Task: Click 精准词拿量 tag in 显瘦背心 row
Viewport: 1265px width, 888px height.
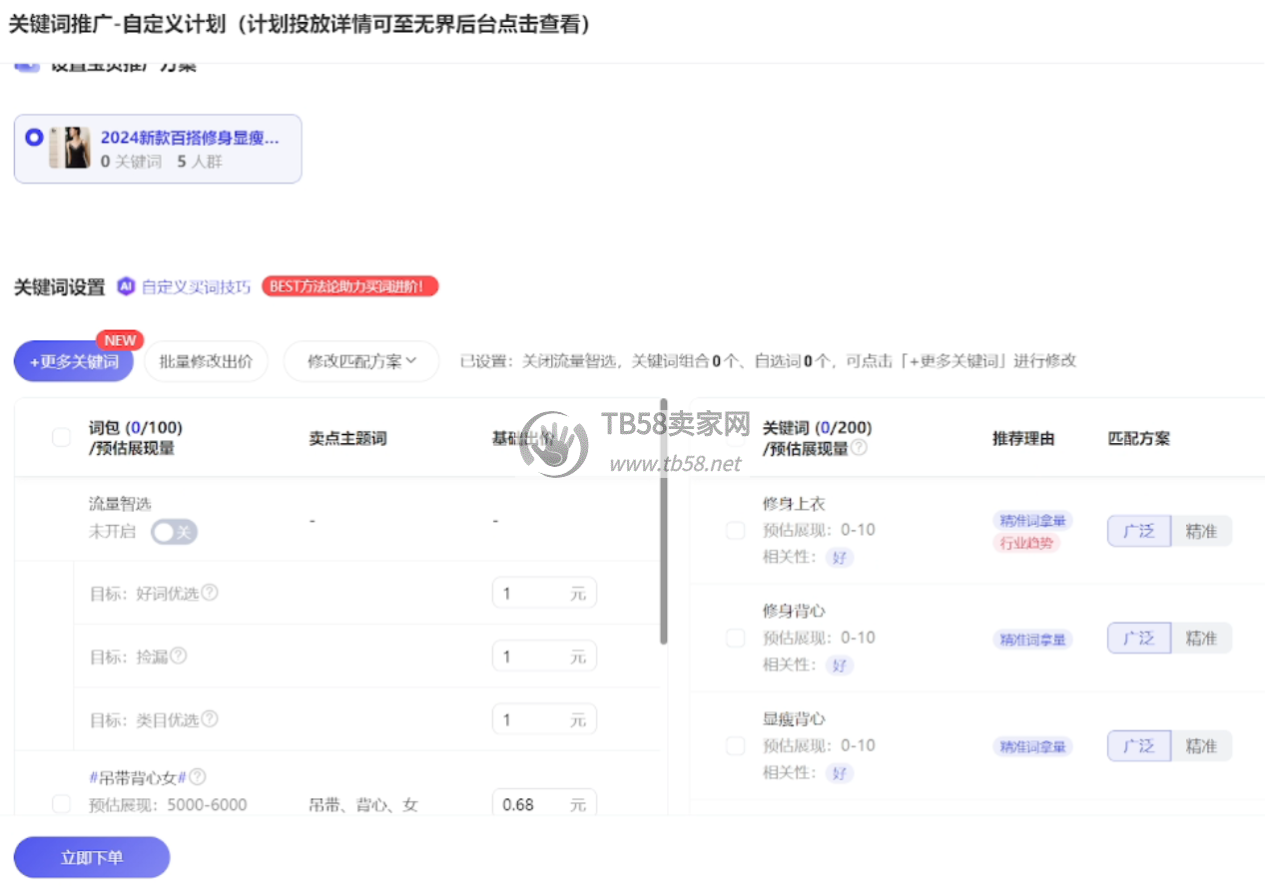Action: pos(1032,746)
